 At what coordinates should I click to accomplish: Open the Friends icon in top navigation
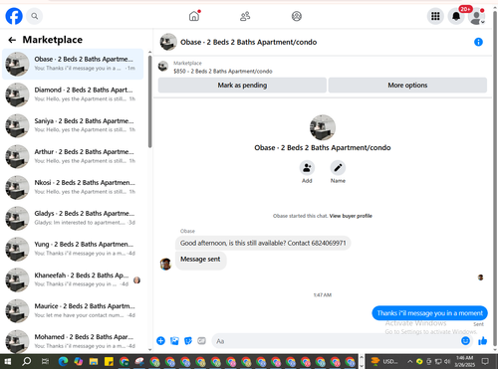[x=245, y=16]
